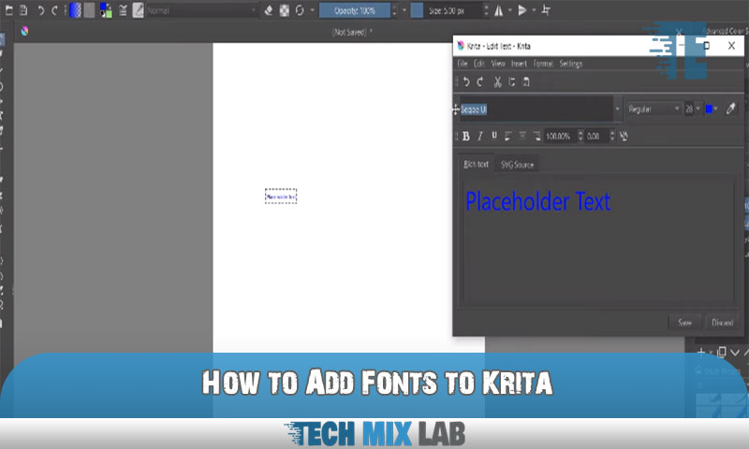This screenshot has height=449, width=749.
Task: Click the Save document icon in main toolbar
Action: pyautogui.click(x=22, y=10)
